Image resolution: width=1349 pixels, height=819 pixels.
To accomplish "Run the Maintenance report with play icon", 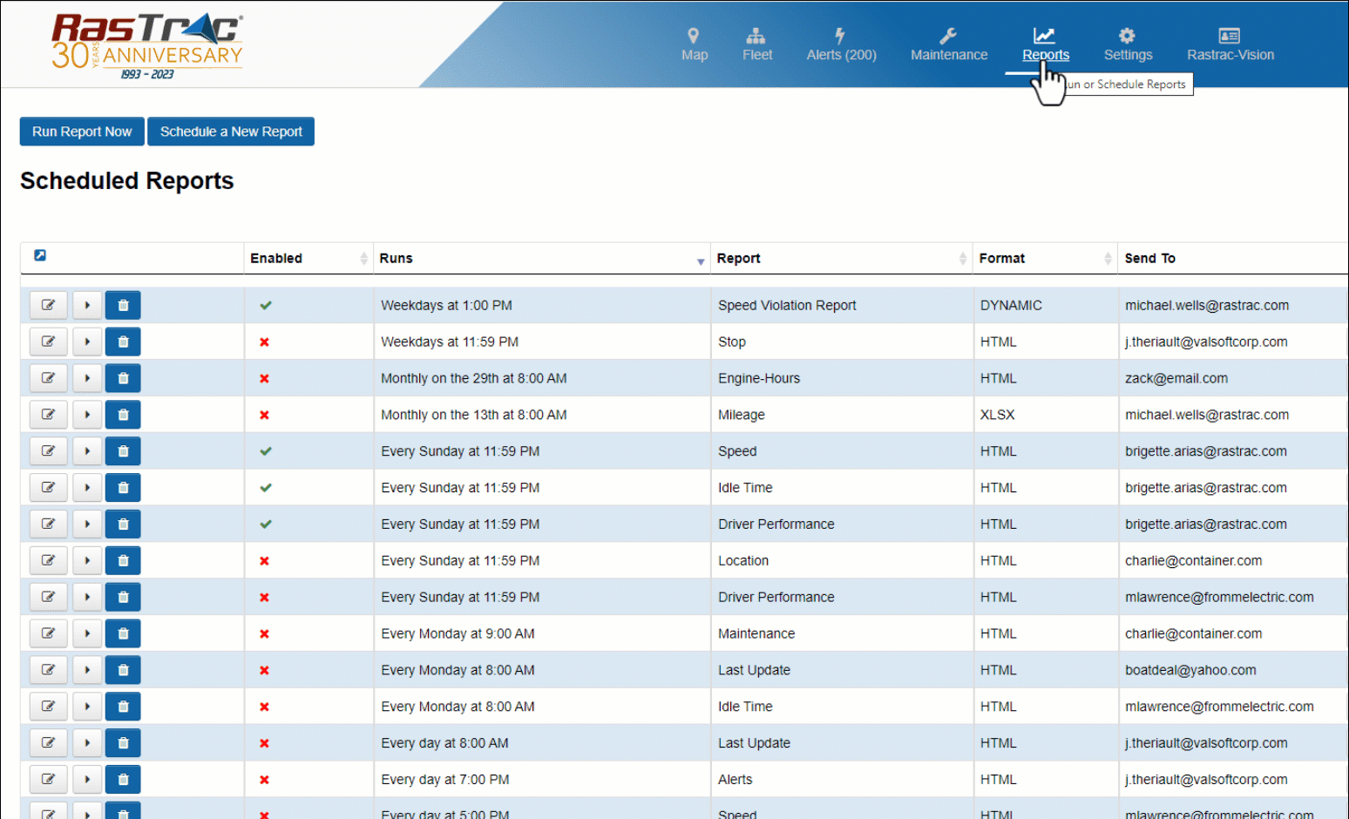I will (87, 633).
